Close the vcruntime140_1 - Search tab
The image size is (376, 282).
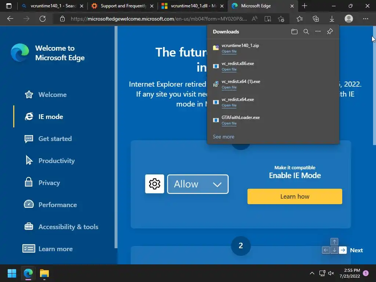82,6
